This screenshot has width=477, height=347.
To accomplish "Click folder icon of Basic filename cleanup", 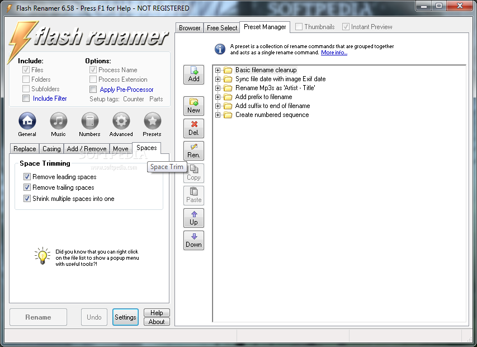I will (x=228, y=71).
